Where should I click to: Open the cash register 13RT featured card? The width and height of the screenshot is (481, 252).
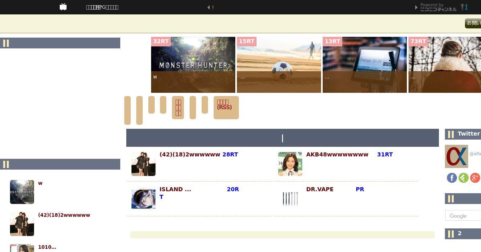[365, 65]
